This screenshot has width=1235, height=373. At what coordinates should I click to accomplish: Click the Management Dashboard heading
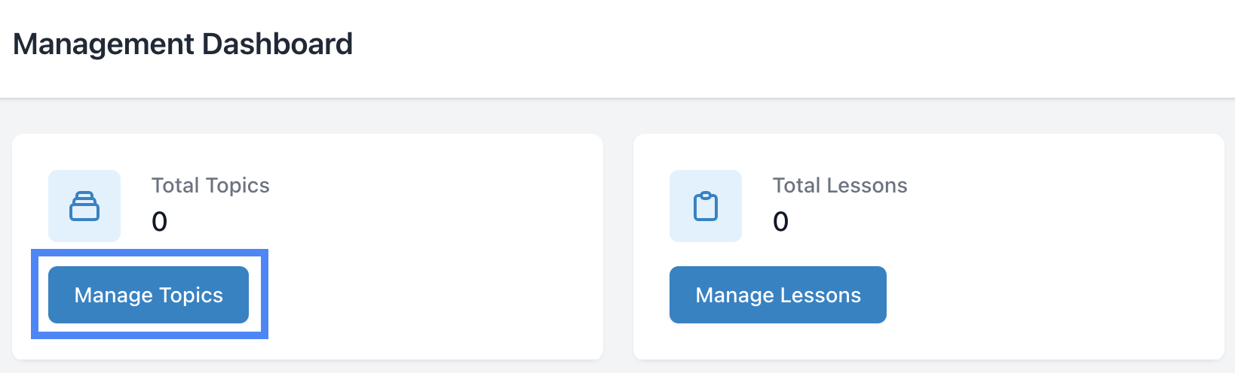pos(182,44)
